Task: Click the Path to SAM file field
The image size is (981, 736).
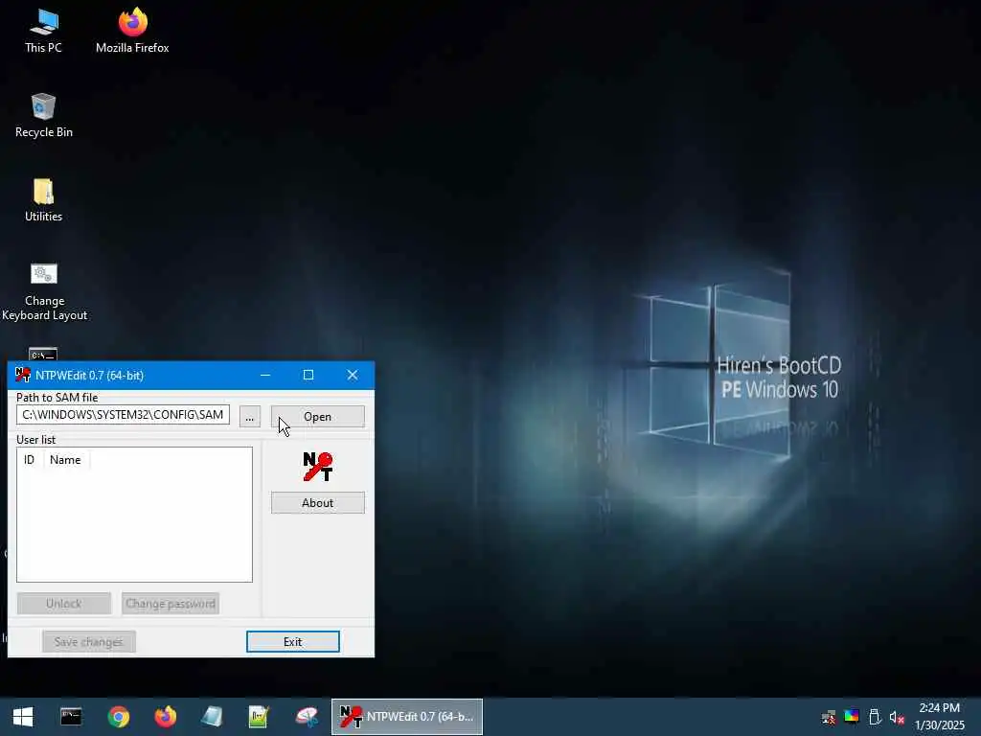Action: [x=123, y=415]
